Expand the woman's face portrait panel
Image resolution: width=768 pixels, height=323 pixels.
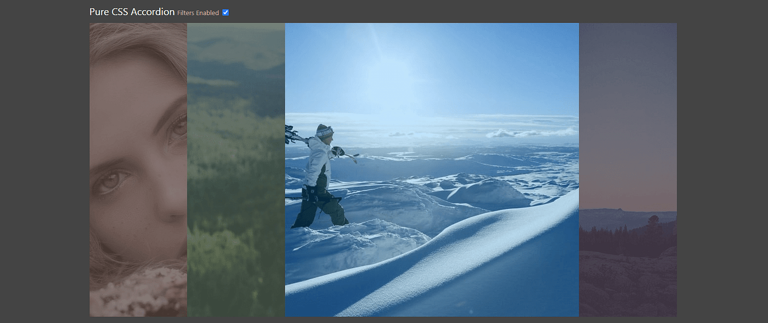pos(138,169)
